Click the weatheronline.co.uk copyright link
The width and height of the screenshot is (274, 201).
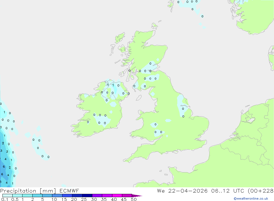pos(251,199)
